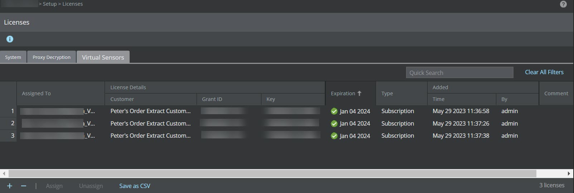Click the customer cell in row 2
Viewport: 574px width, 193px height.
[150, 123]
